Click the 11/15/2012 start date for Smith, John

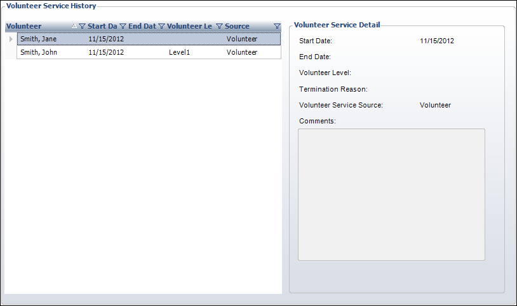106,52
